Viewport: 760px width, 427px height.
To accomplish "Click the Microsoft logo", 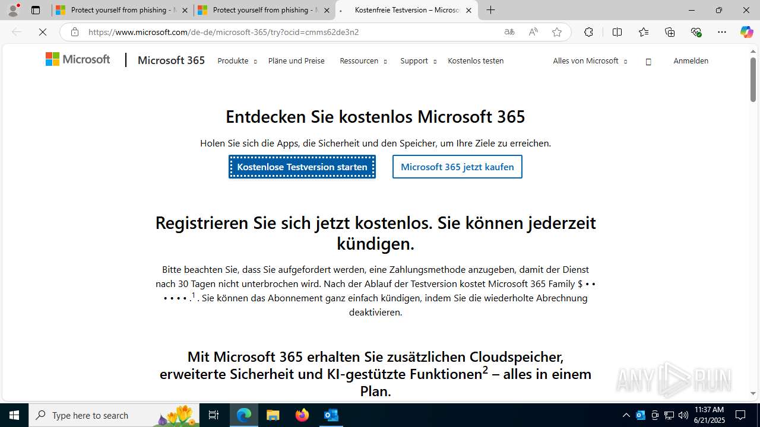I will [x=78, y=59].
